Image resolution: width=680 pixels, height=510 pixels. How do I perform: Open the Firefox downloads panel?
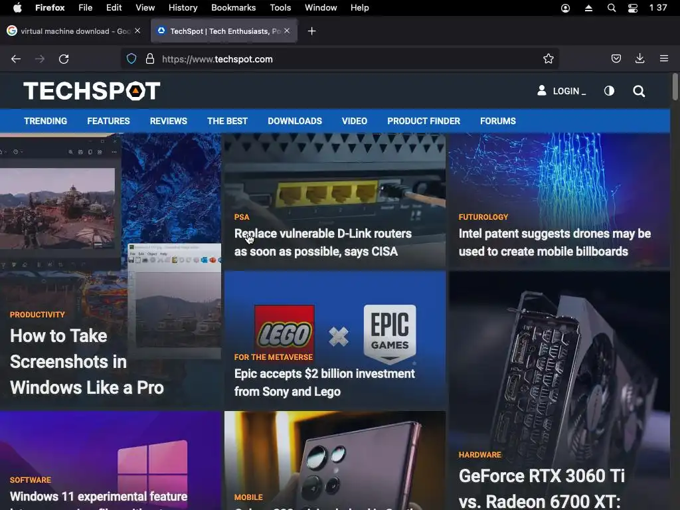(x=639, y=58)
